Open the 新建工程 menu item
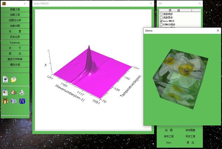 [x=15, y=9]
